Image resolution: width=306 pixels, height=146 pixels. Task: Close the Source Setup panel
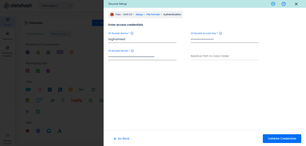pyautogui.click(x=296, y=4)
